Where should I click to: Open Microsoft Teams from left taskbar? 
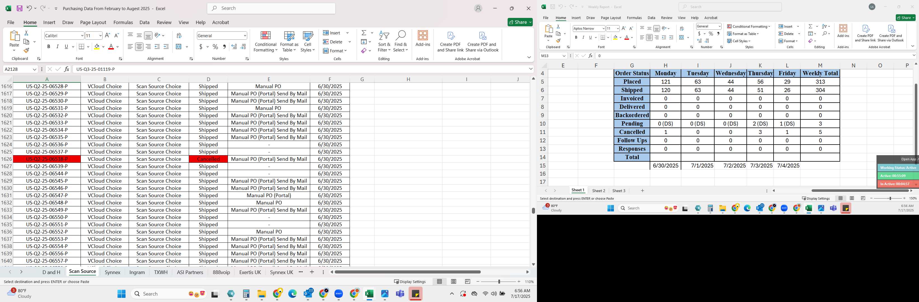[x=400, y=294]
